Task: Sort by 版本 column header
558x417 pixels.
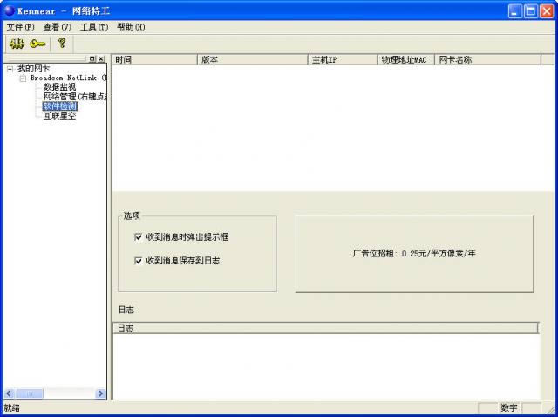Action: (x=252, y=60)
